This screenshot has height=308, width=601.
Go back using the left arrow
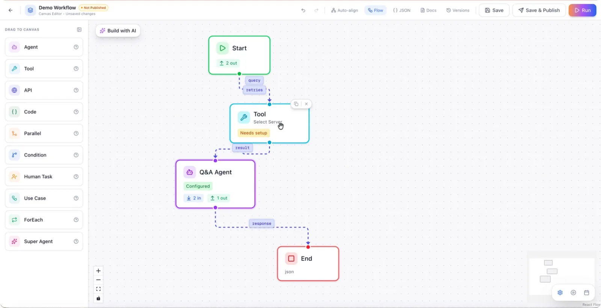point(11,10)
